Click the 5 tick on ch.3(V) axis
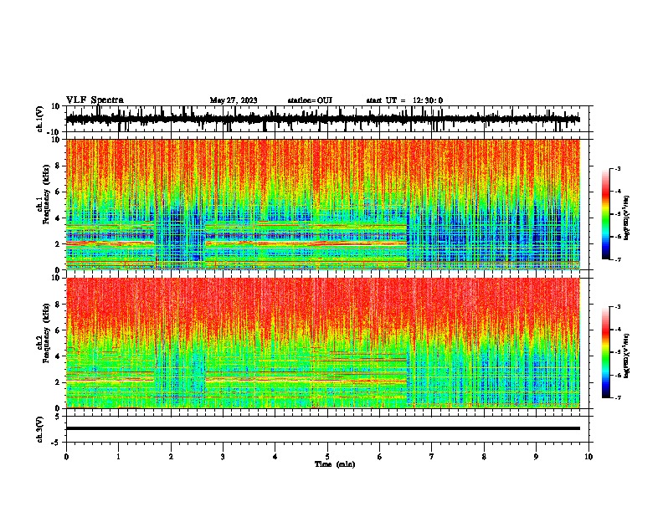 pyautogui.click(x=58, y=417)
